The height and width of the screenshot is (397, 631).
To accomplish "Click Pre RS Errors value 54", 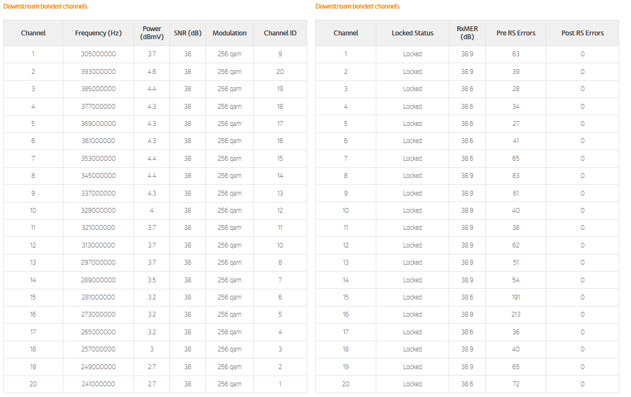I will point(516,280).
